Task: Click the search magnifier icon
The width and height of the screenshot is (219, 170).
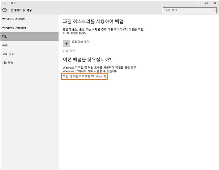Action: [214, 10]
